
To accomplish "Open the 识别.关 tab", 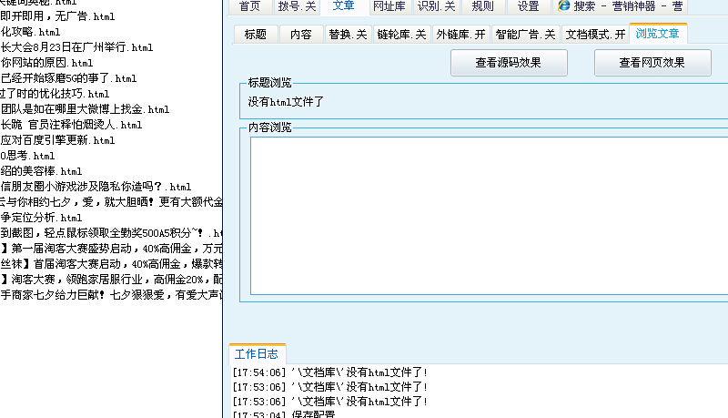I will [436, 5].
